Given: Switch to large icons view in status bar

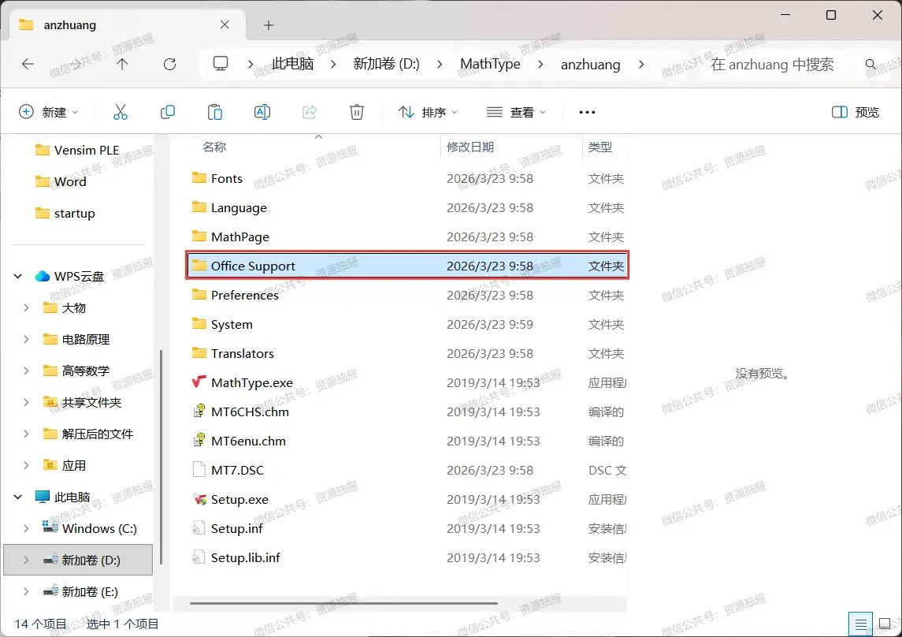Looking at the screenshot, I should 885,624.
